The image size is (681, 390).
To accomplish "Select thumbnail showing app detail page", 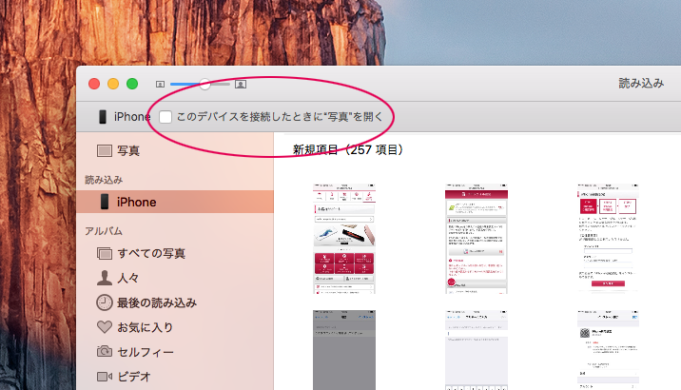I will click(x=608, y=350).
